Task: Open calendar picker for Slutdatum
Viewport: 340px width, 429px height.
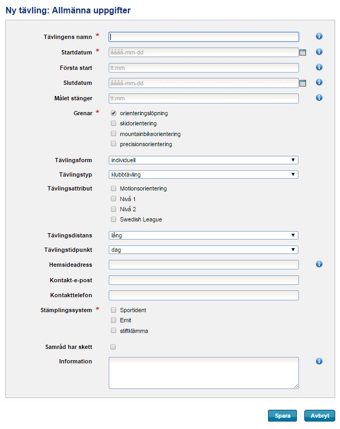Action: (x=303, y=83)
